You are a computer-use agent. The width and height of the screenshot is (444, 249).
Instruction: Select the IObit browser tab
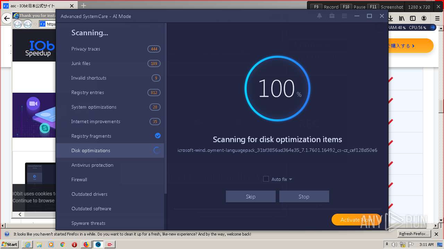point(39,6)
